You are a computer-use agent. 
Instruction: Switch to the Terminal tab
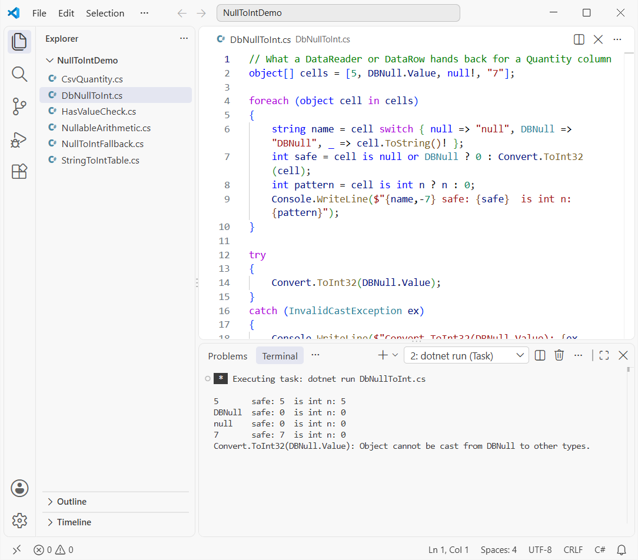point(280,356)
